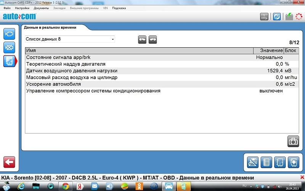Open the Windows Start button
305x191 pixels.
6,186
